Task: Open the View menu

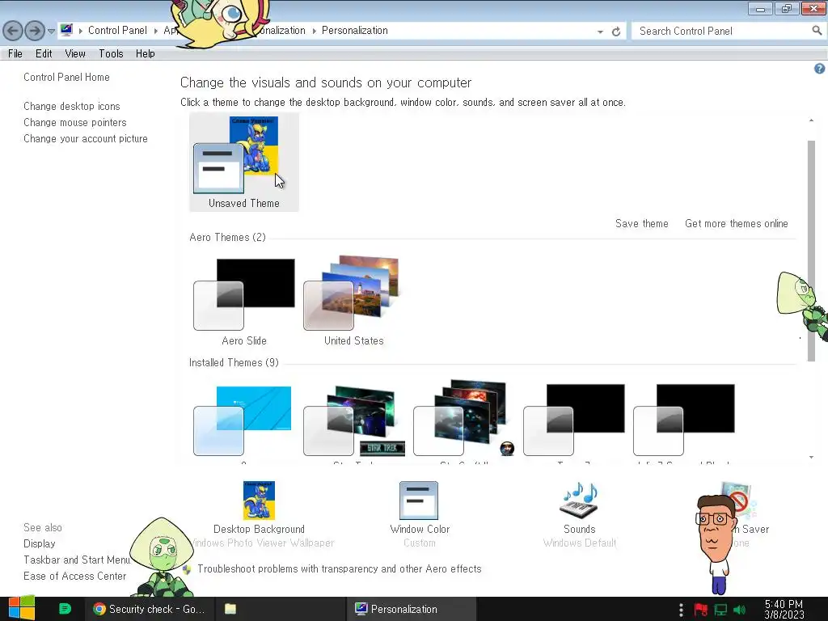Action: [75, 53]
